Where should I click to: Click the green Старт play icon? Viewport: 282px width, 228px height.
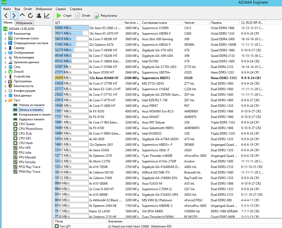(59, 16)
